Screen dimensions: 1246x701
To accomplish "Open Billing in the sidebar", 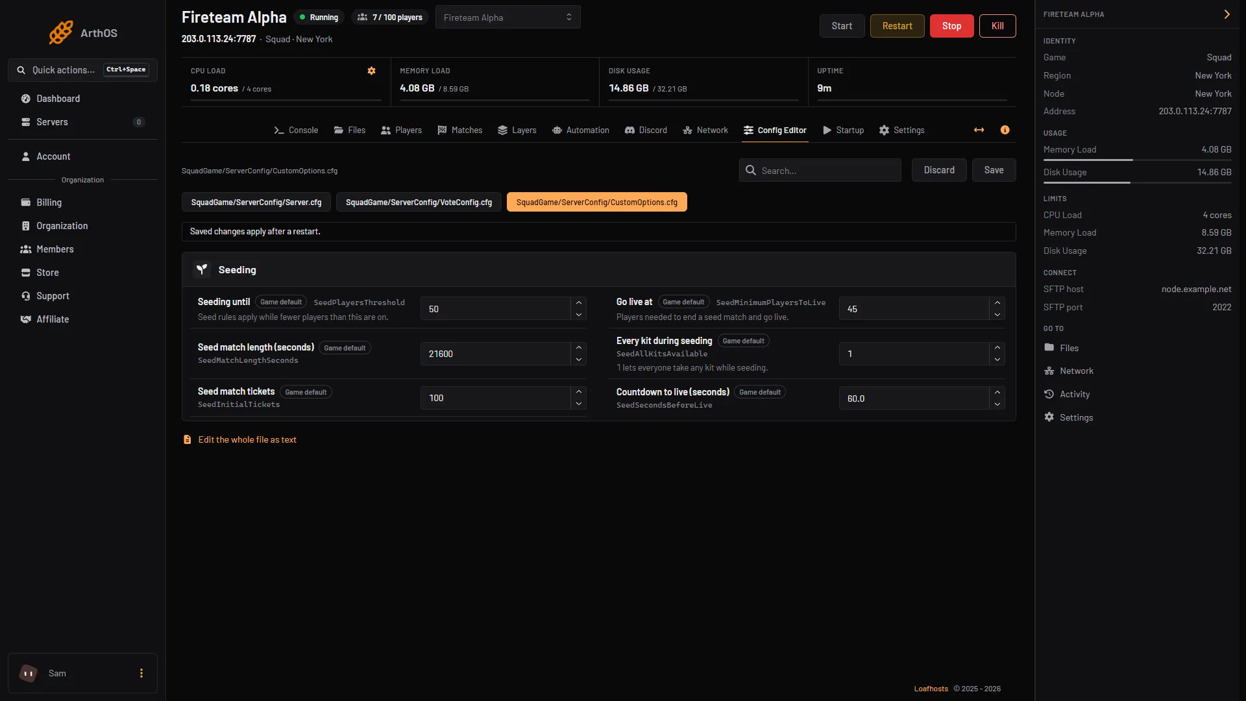I will 82,203.
